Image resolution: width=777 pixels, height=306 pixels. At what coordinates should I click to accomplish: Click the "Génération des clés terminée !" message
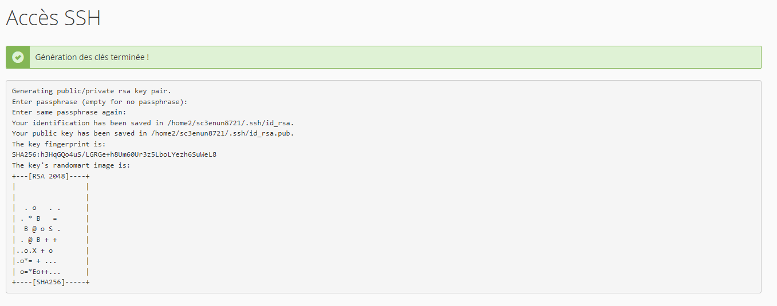[x=92, y=57]
